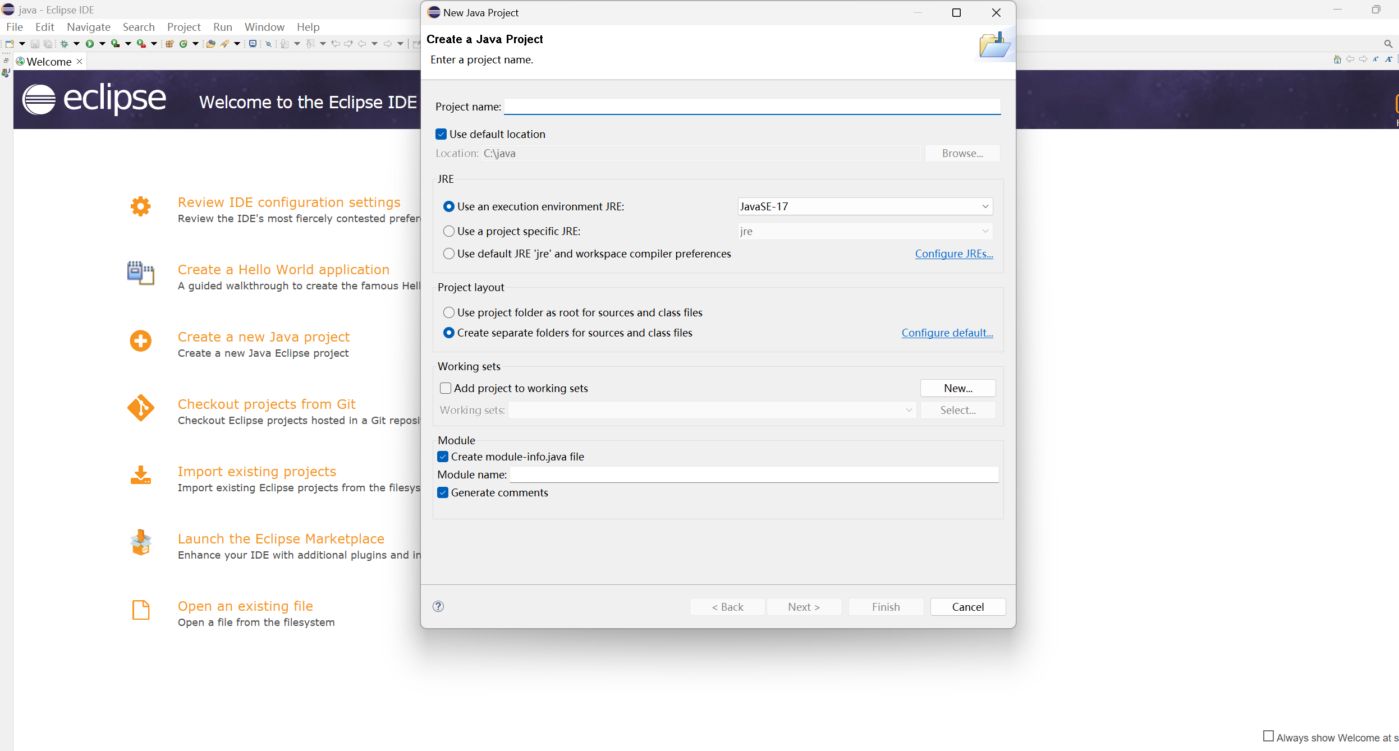This screenshot has height=751, width=1399.
Task: Click the Git checkout diamond icon
Action: pyautogui.click(x=140, y=408)
